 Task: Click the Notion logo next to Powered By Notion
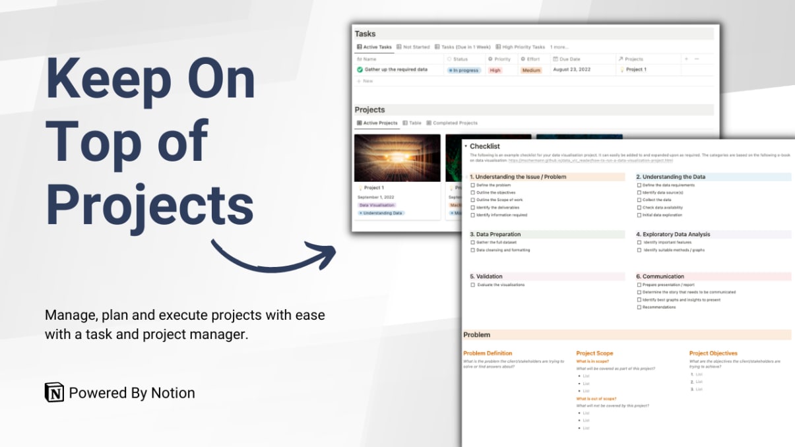coord(55,393)
